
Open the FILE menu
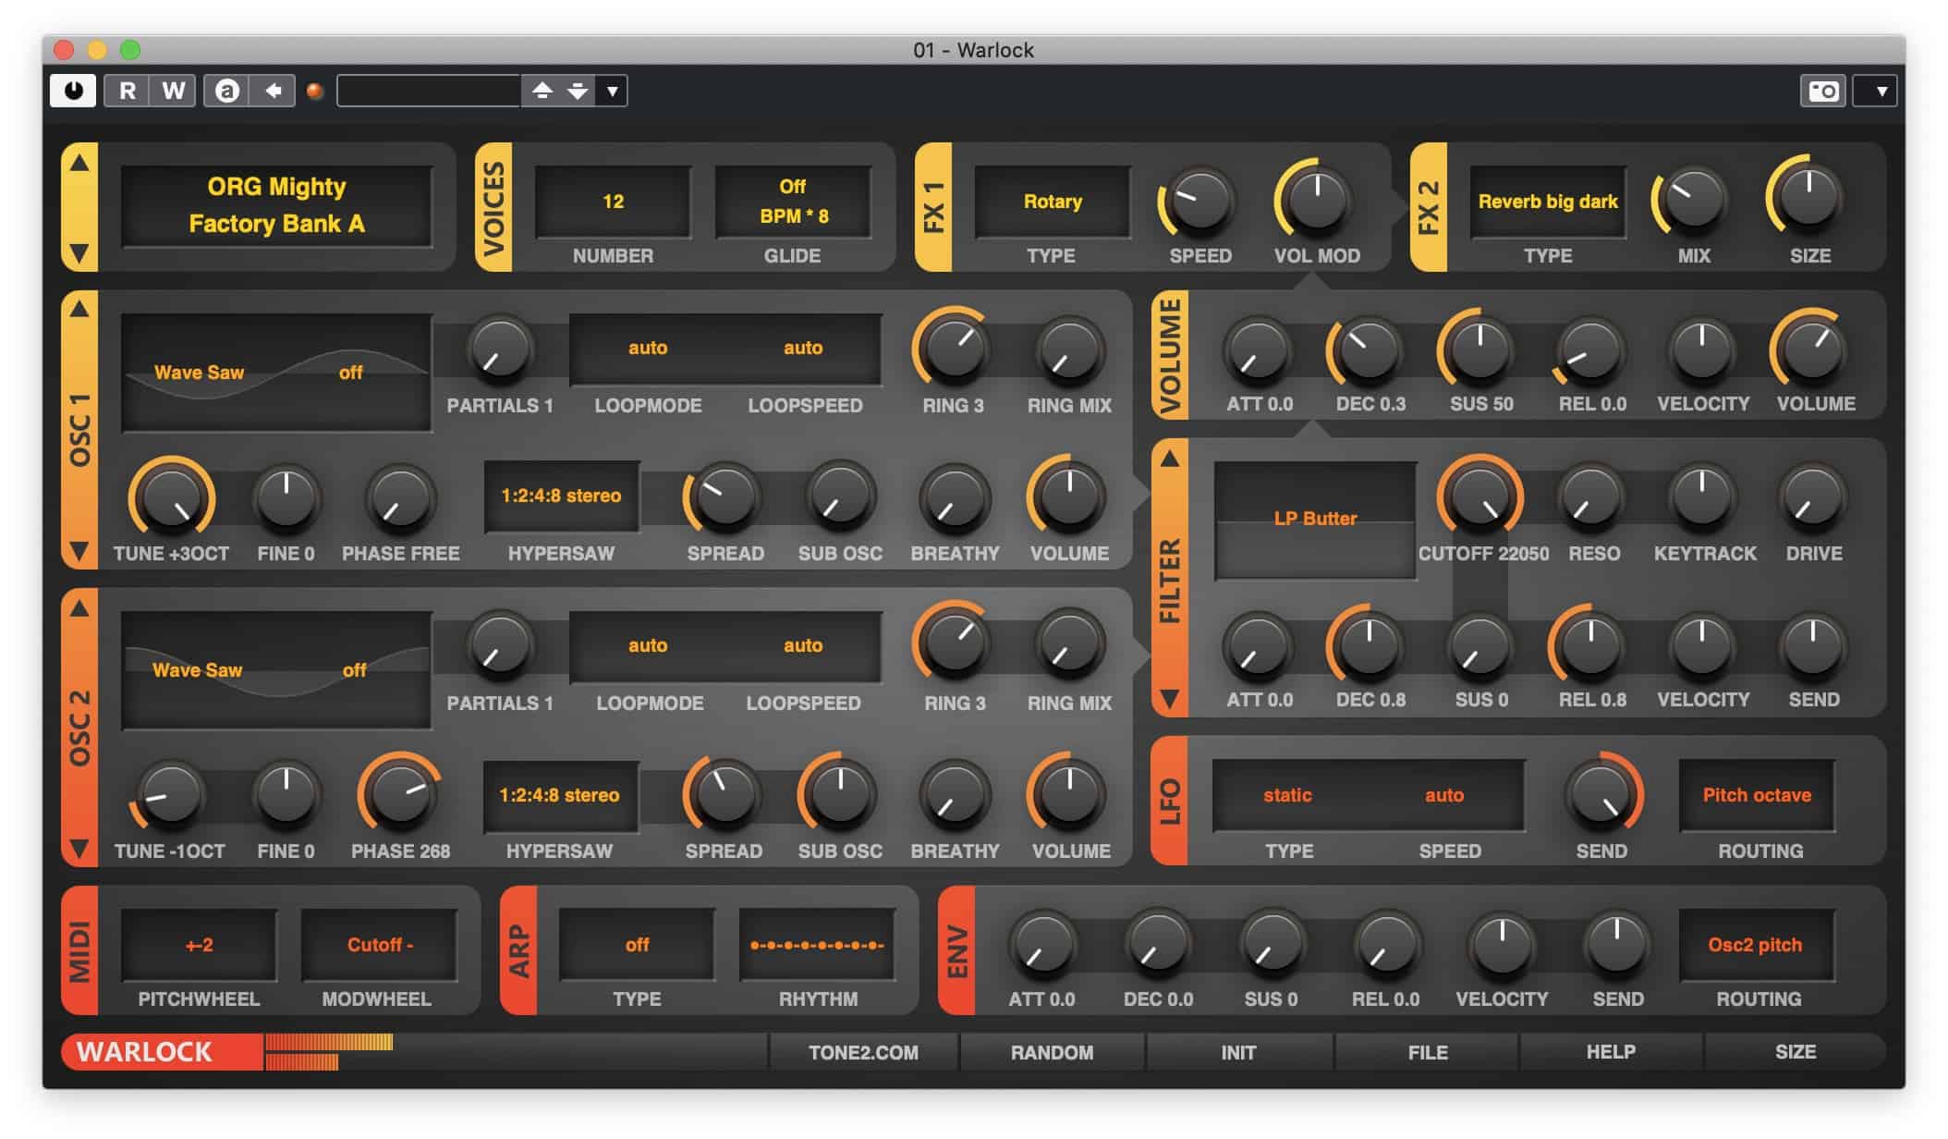pos(1428,1053)
